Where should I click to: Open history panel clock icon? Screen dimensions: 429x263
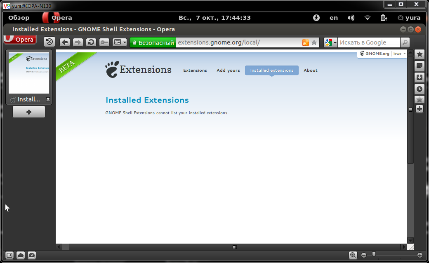420,89
